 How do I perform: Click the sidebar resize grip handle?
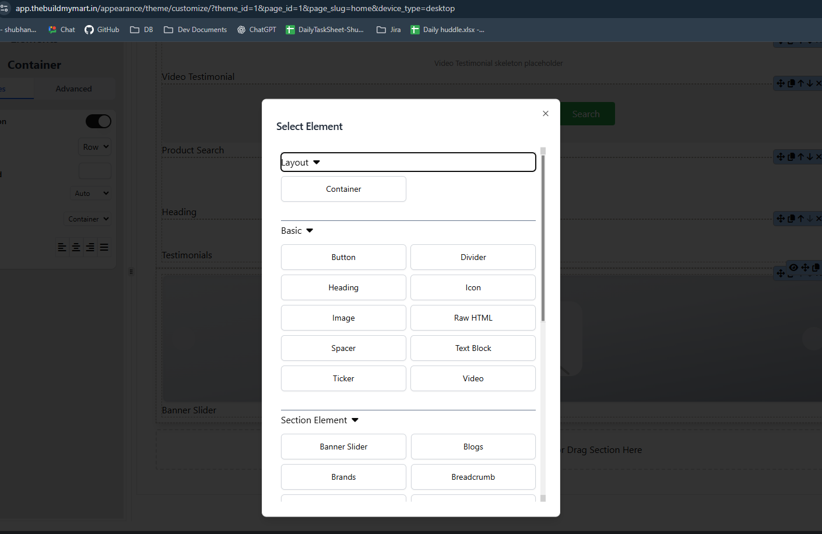[131, 272]
